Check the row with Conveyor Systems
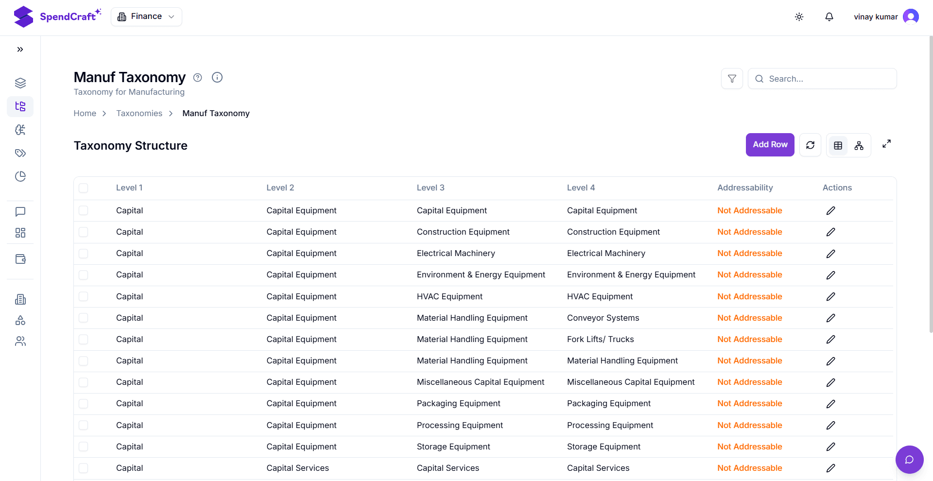 coord(84,318)
